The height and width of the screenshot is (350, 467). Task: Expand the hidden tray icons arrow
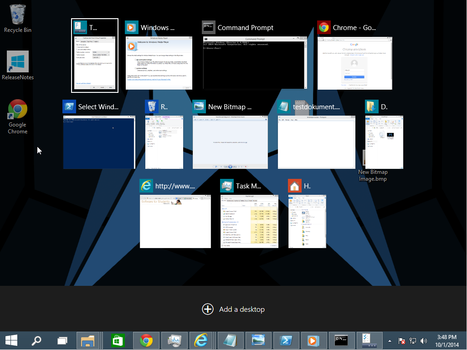pyautogui.click(x=390, y=340)
